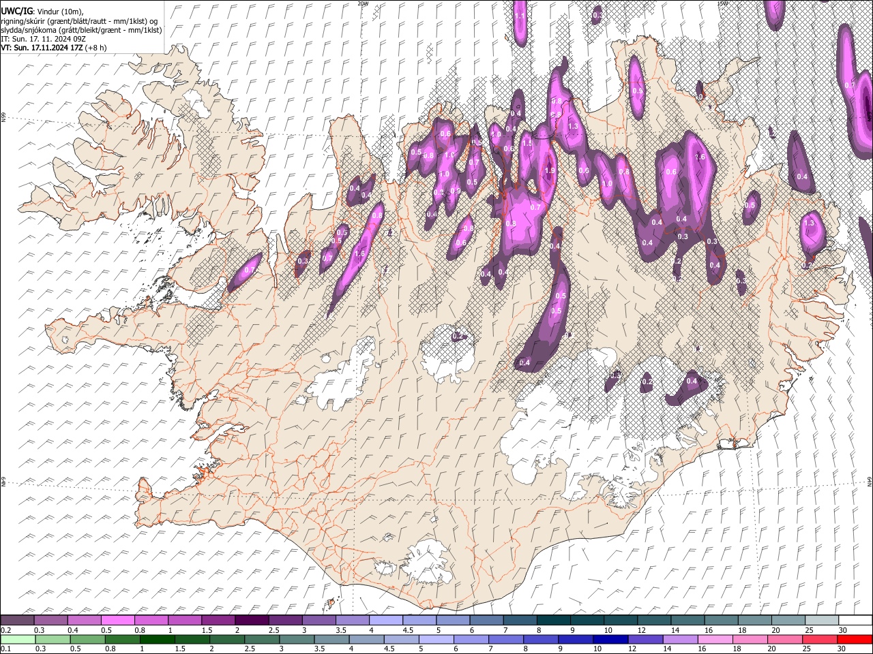Click the 'VT: Sun. 17.11.2024 17Z (+8 h)' line
The image size is (873, 654).
53,48
